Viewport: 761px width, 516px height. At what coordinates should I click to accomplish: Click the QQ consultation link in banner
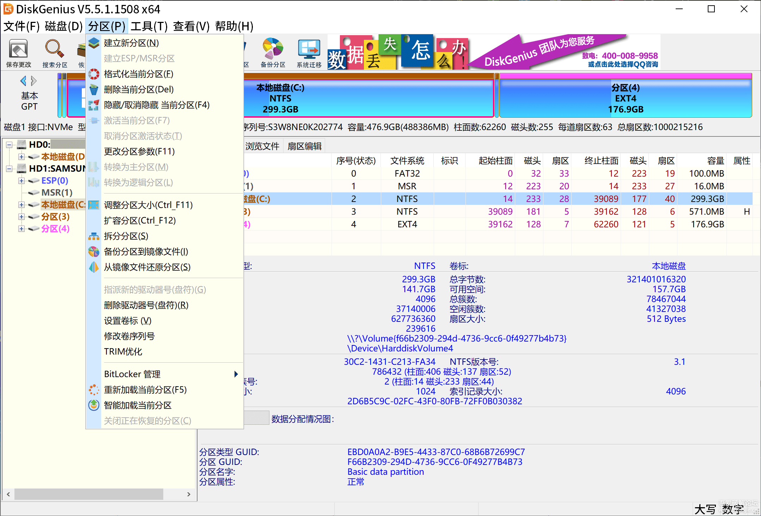(x=622, y=64)
